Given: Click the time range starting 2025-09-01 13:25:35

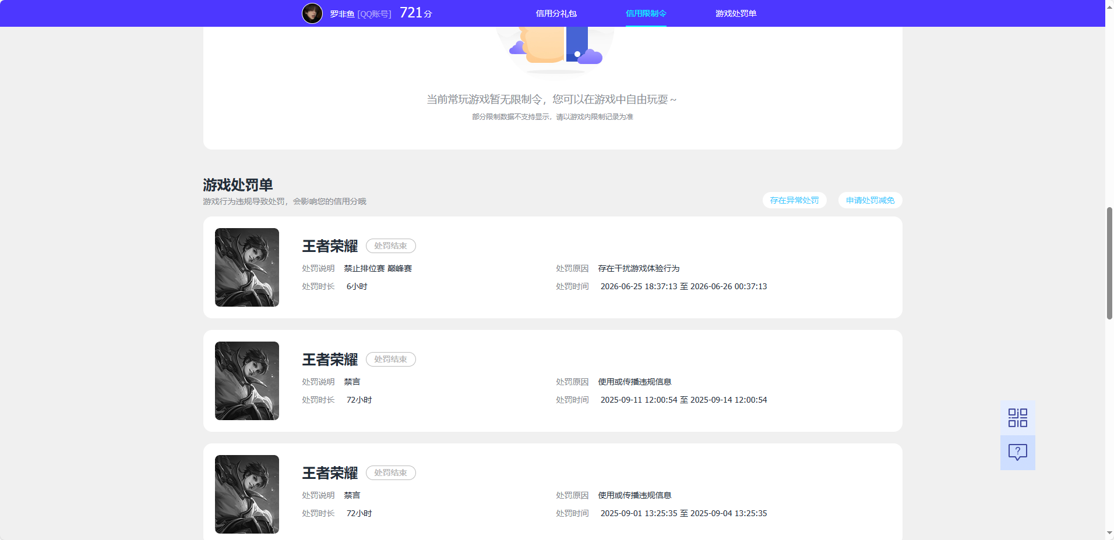Looking at the screenshot, I should [683, 514].
